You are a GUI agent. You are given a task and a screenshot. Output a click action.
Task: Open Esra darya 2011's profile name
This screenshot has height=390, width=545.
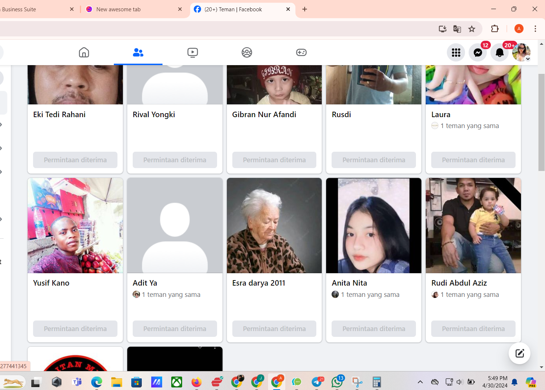point(259,283)
